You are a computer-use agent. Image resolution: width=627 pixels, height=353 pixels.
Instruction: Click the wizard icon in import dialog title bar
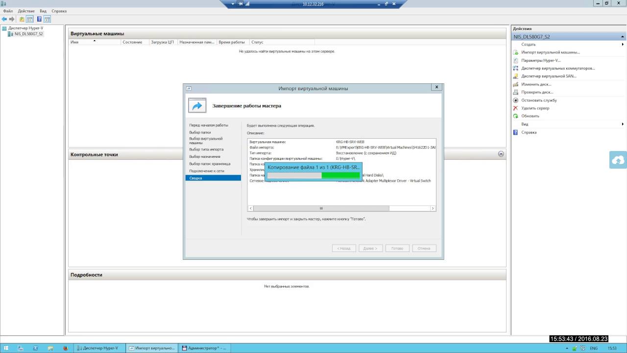click(189, 88)
